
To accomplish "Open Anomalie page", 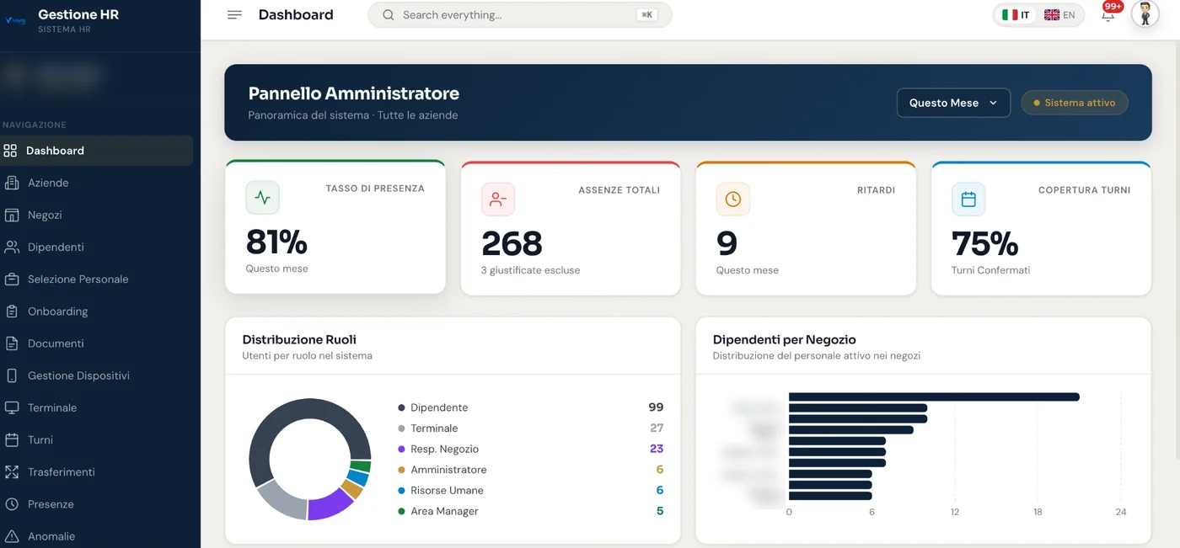I will (x=97, y=536).
